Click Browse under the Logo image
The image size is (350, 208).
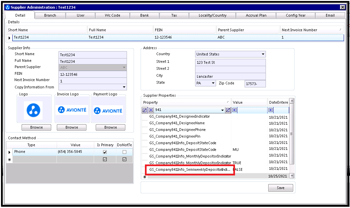[x=36, y=128]
